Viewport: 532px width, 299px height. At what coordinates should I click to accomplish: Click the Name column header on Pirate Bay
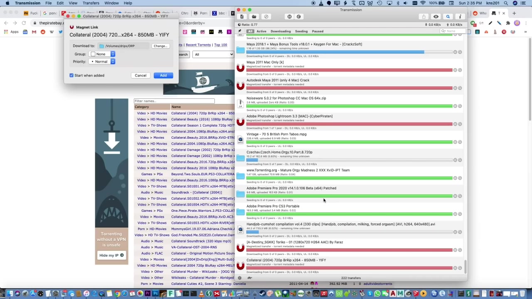pyautogui.click(x=176, y=107)
